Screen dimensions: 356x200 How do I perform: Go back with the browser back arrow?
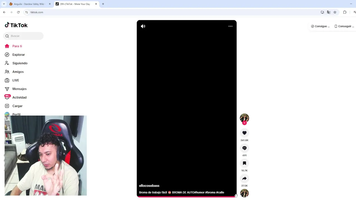[x=4, y=12]
